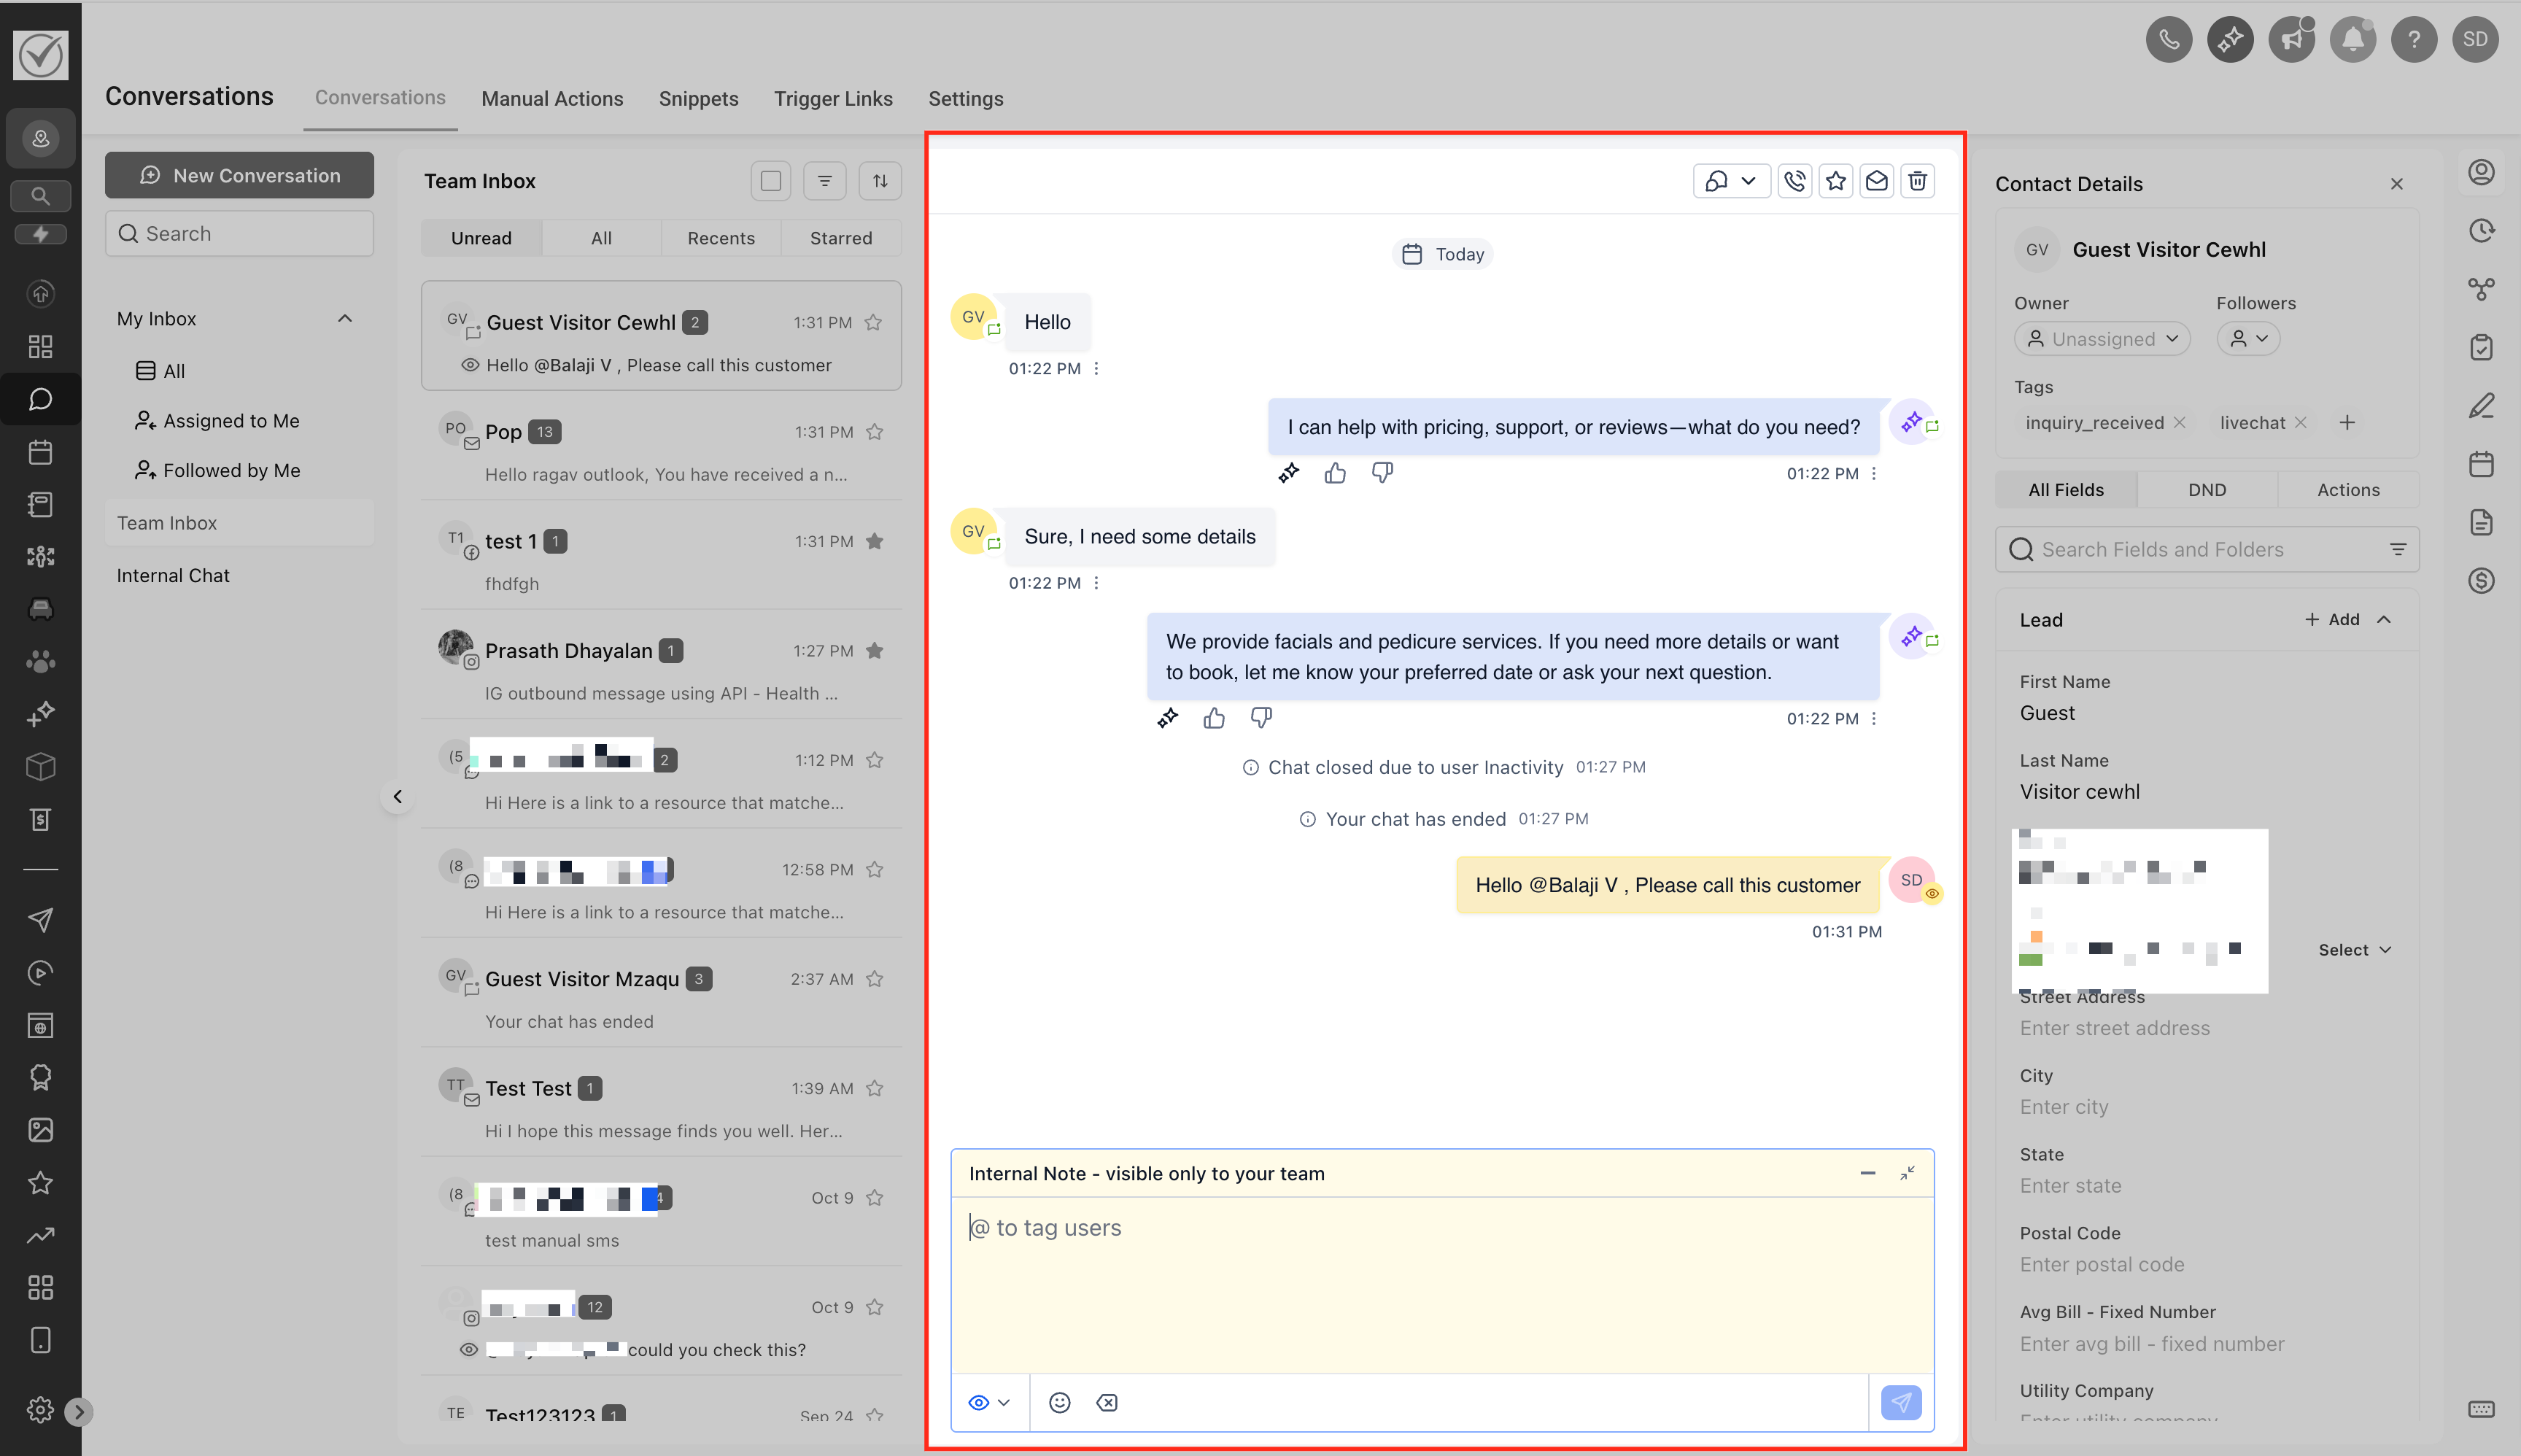
Task: Open the eye visibility dropdown in composer
Action: tap(989, 1402)
